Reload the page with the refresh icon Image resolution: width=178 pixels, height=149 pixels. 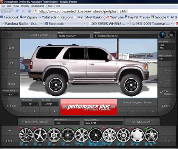click(x=17, y=11)
